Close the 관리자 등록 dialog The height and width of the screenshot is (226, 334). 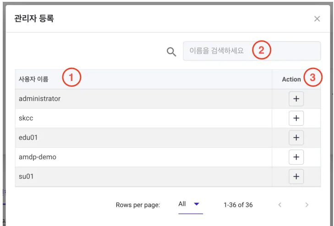coord(317,19)
